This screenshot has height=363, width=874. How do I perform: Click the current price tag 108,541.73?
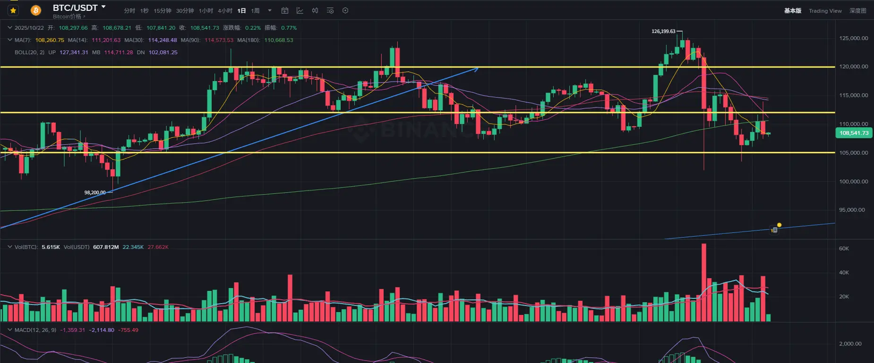point(854,133)
